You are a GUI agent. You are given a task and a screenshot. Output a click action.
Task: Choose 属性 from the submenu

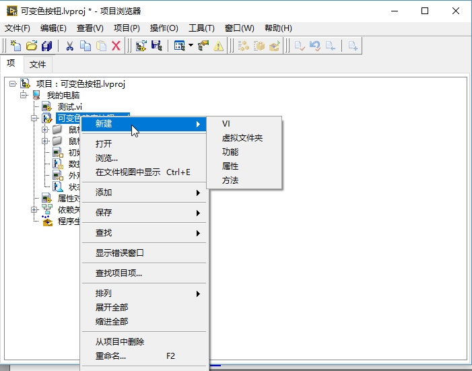(244, 166)
